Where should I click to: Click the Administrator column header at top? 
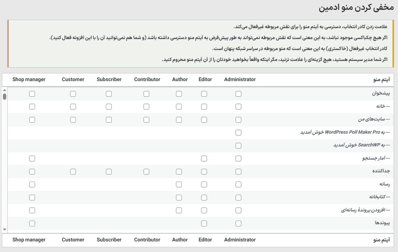tap(240, 80)
